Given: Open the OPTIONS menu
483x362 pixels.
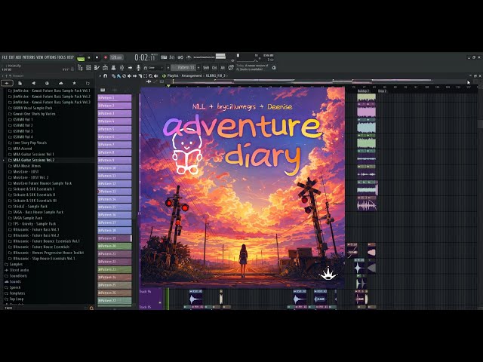Looking at the screenshot, I should coord(51,57).
